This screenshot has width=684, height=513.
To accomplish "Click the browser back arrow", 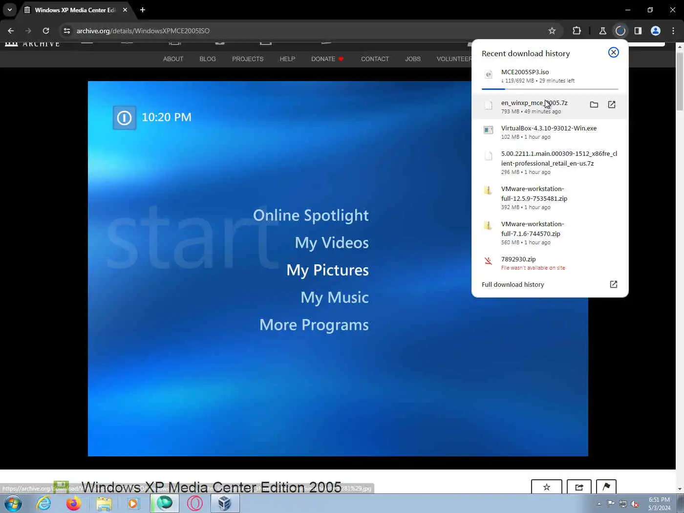I will (x=11, y=31).
